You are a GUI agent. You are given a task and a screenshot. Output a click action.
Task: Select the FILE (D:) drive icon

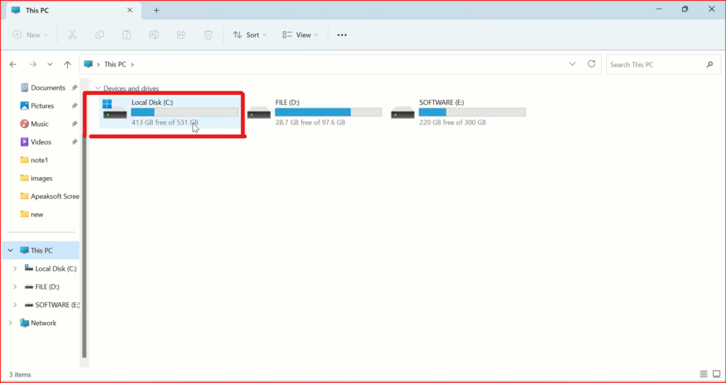point(259,113)
